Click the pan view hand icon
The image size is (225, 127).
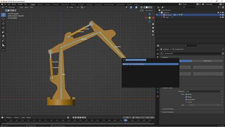coord(153,28)
